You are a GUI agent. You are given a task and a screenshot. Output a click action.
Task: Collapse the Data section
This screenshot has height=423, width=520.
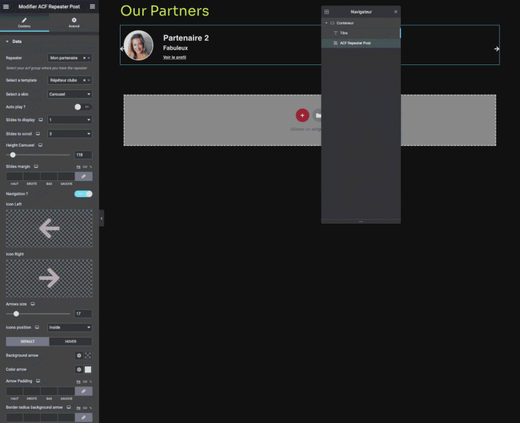7,41
